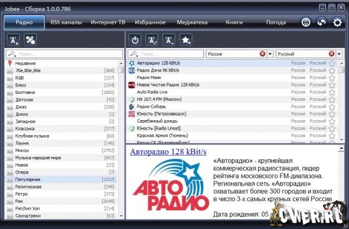Click the Радио Дача station icon
This screenshot has width=349, height=229.
(131, 70)
